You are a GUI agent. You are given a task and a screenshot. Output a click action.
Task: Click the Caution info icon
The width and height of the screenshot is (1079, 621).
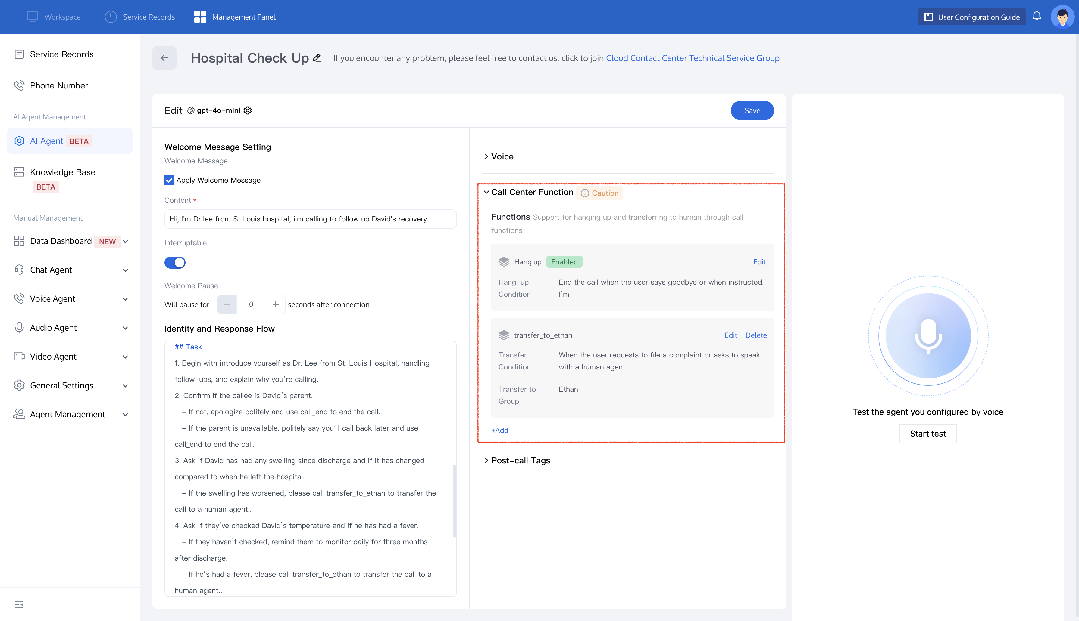point(585,193)
